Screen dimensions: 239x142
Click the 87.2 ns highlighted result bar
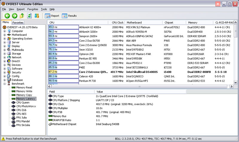[x=64, y=72]
